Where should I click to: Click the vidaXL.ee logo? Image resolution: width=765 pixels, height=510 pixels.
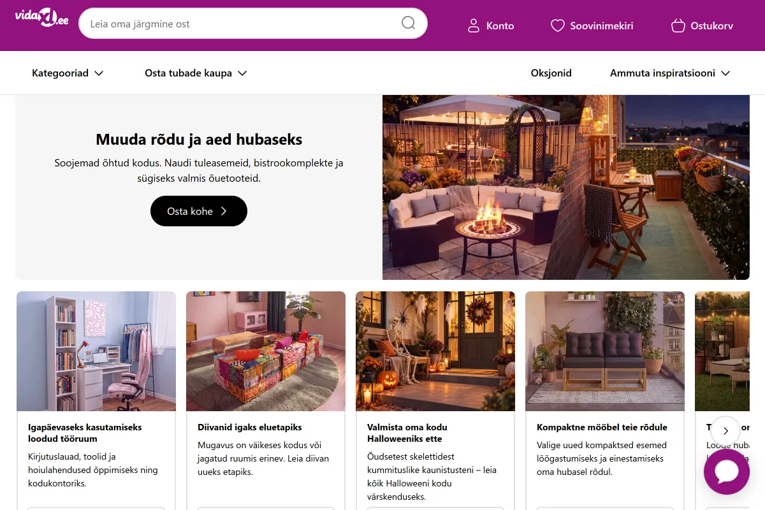pyautogui.click(x=41, y=18)
